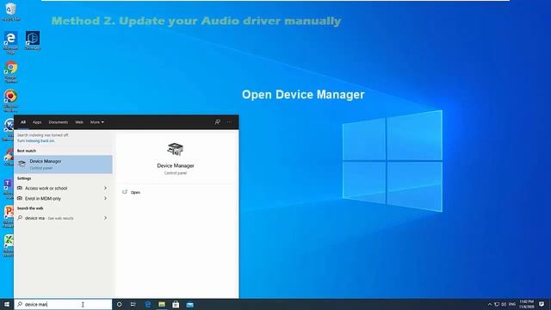551x310 pixels.
Task: Select the All search tab
Action: pos(23,122)
